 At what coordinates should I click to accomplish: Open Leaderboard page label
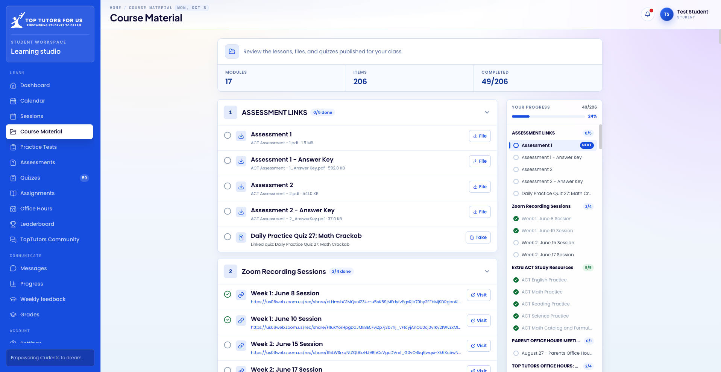37,224
